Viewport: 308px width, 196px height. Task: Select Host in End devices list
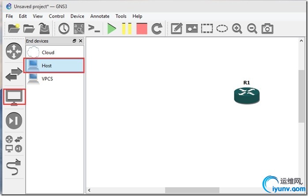coord(55,66)
